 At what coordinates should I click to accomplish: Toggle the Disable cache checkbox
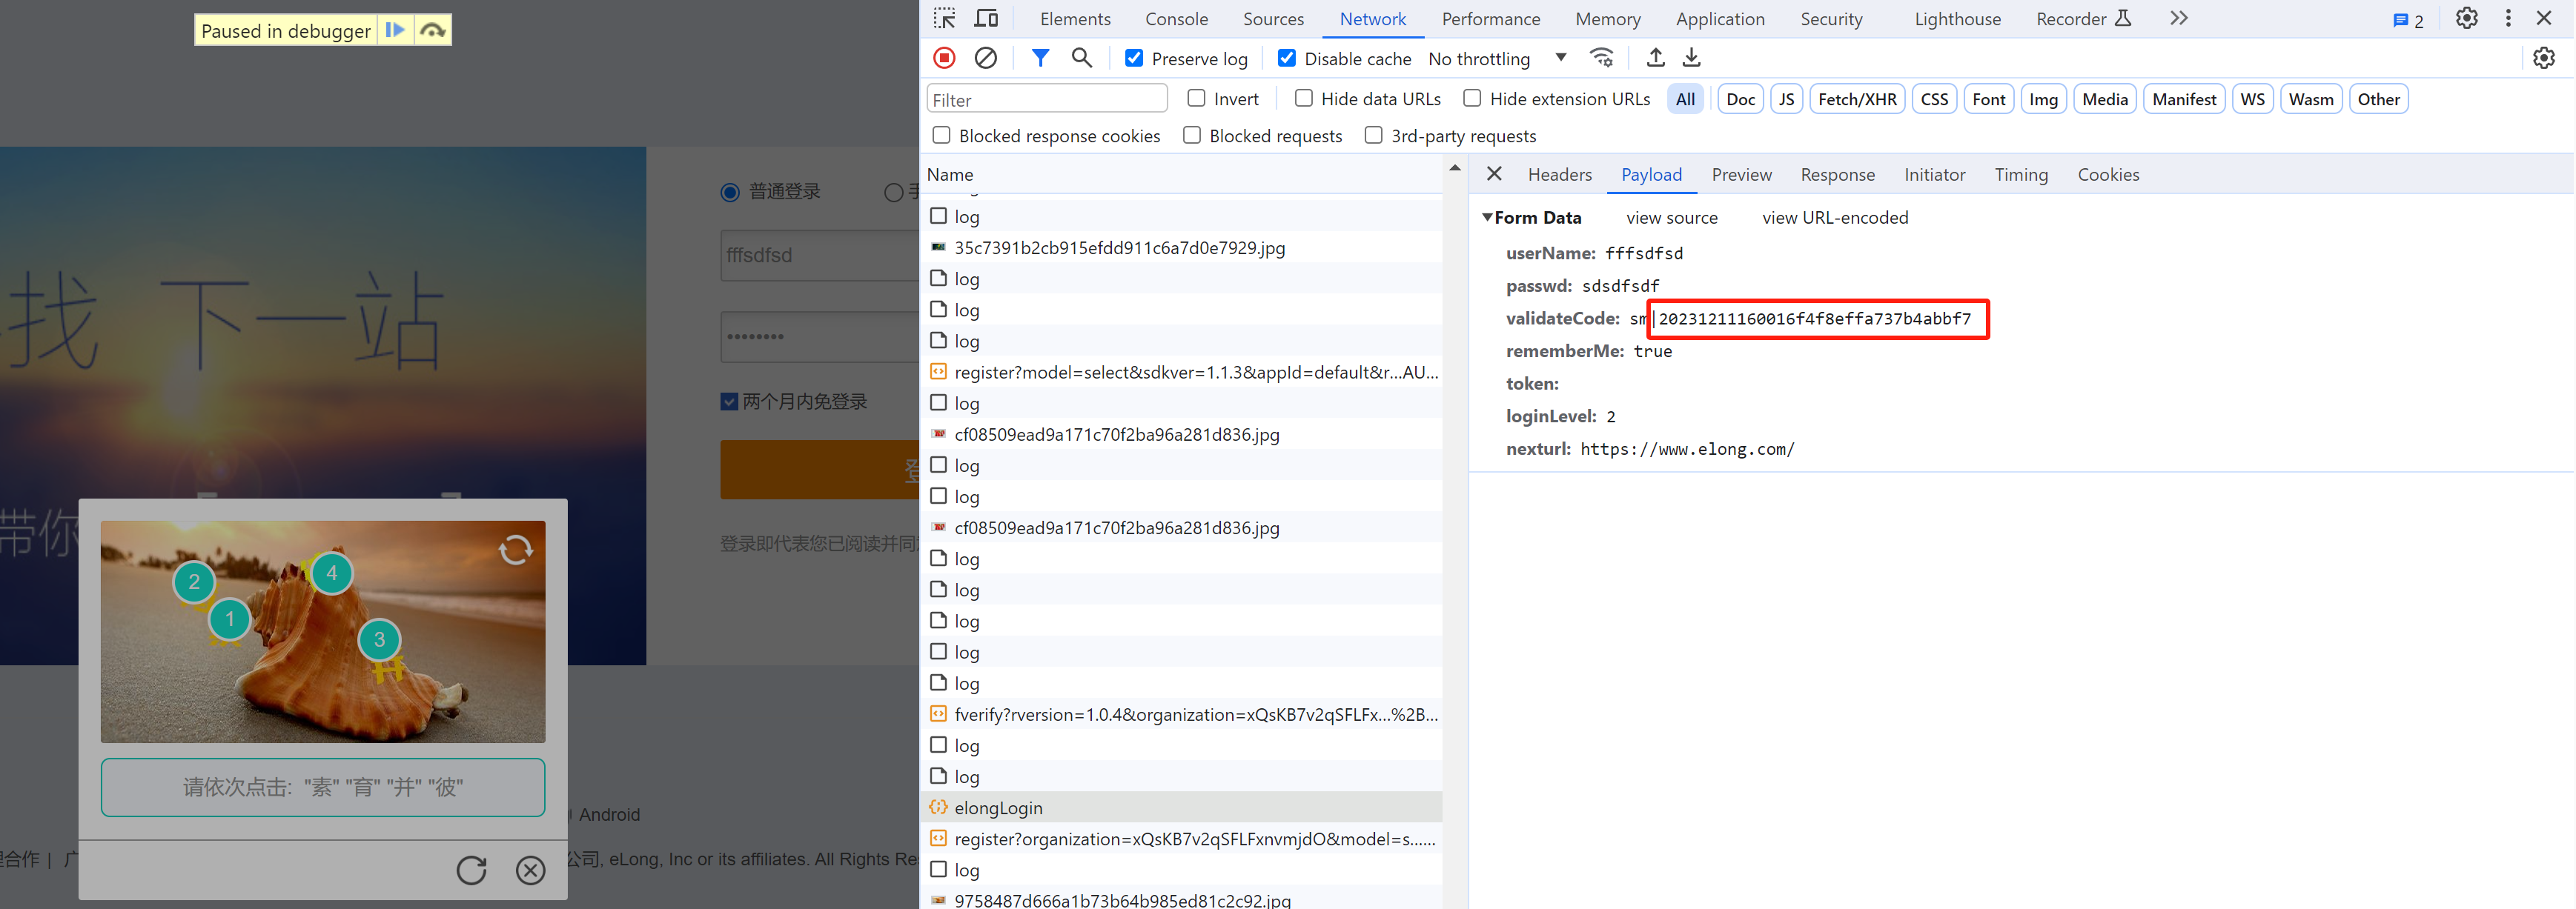[1286, 59]
